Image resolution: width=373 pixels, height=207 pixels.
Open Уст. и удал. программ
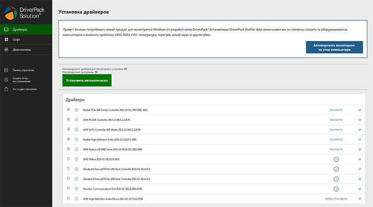(x=25, y=89)
